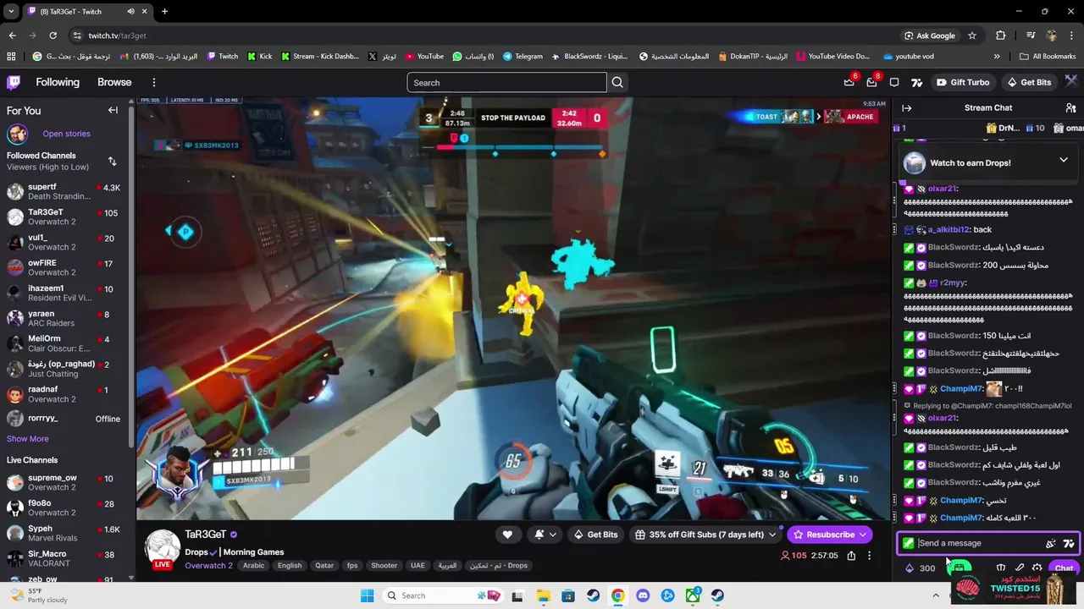
Task: Open the crossed-swords user avatar menu
Action: pos(1071,82)
